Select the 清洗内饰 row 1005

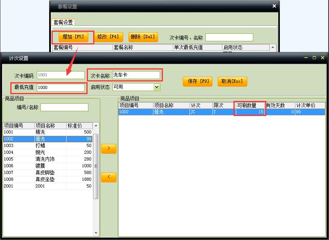point(48,159)
